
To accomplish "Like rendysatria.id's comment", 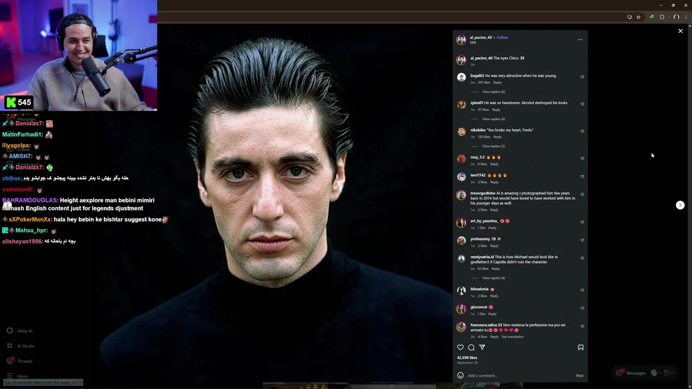I will pos(582,258).
